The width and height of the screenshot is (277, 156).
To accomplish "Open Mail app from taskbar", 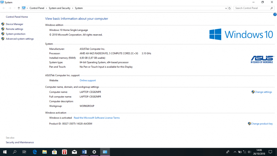I will coord(74,152).
